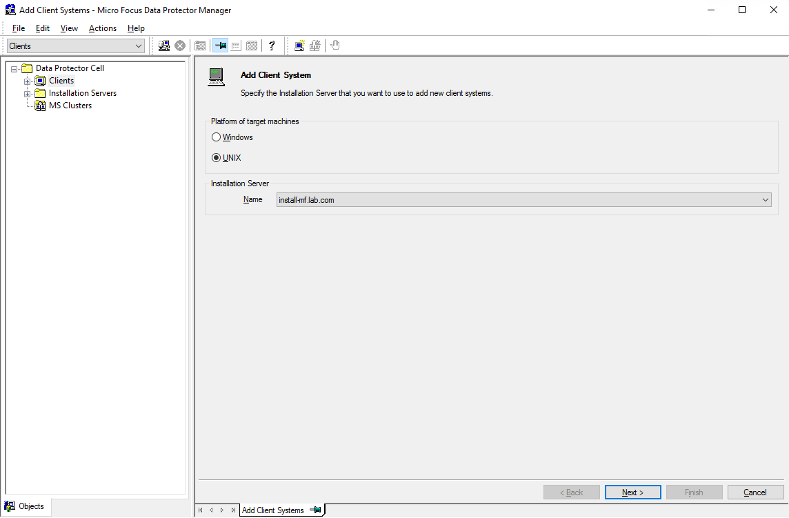Open the View menu
789x518 pixels.
pos(70,28)
